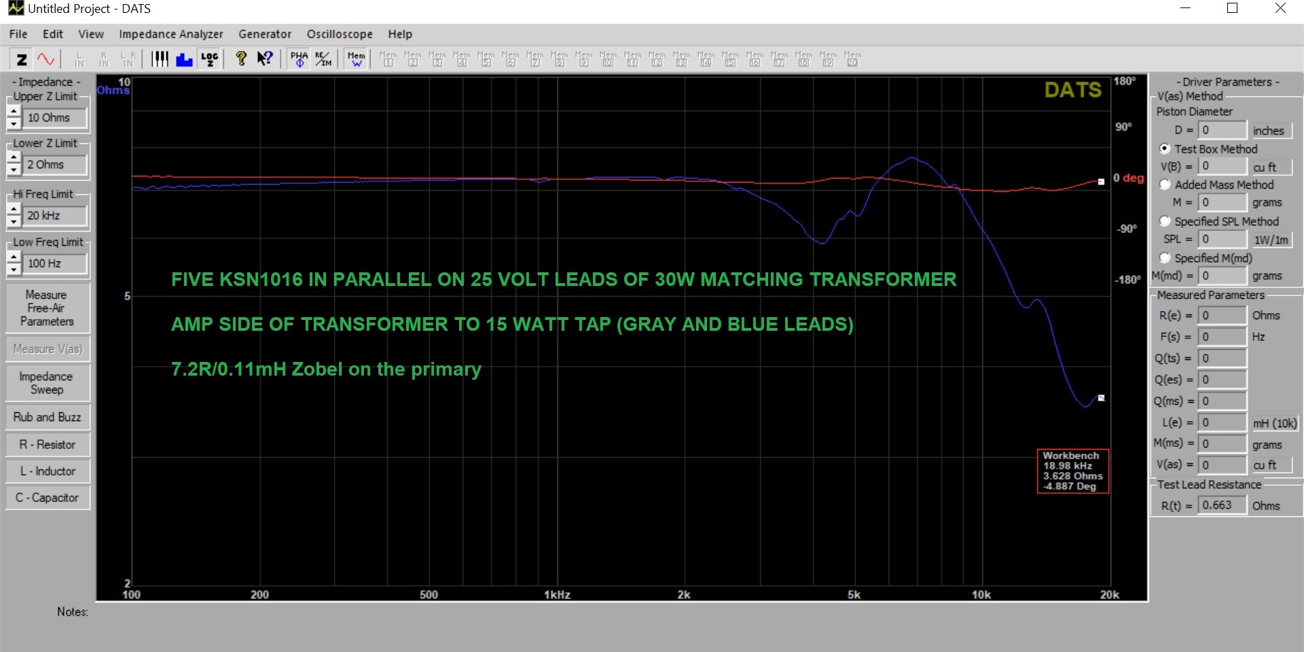
Task: Click the added mass M grams field
Action: coord(1222,202)
